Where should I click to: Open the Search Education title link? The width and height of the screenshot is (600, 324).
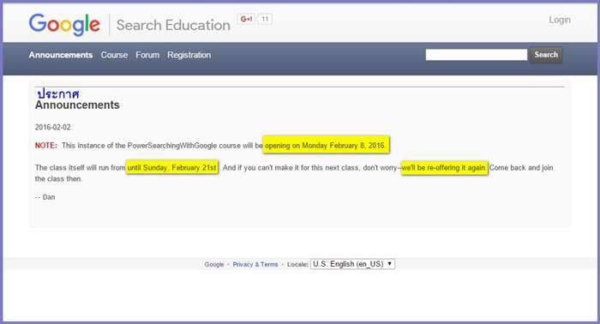coord(173,25)
